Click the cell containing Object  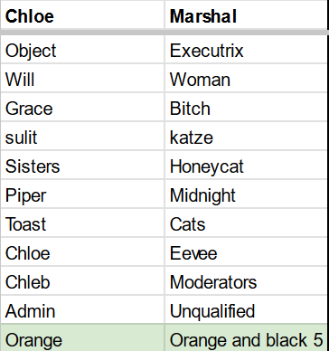pos(82,50)
